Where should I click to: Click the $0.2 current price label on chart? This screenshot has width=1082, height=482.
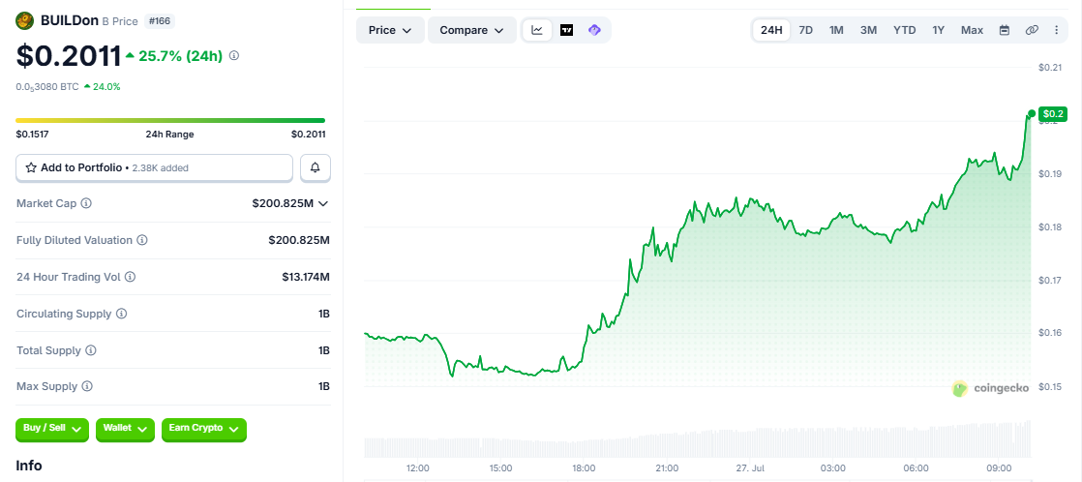click(x=1053, y=113)
